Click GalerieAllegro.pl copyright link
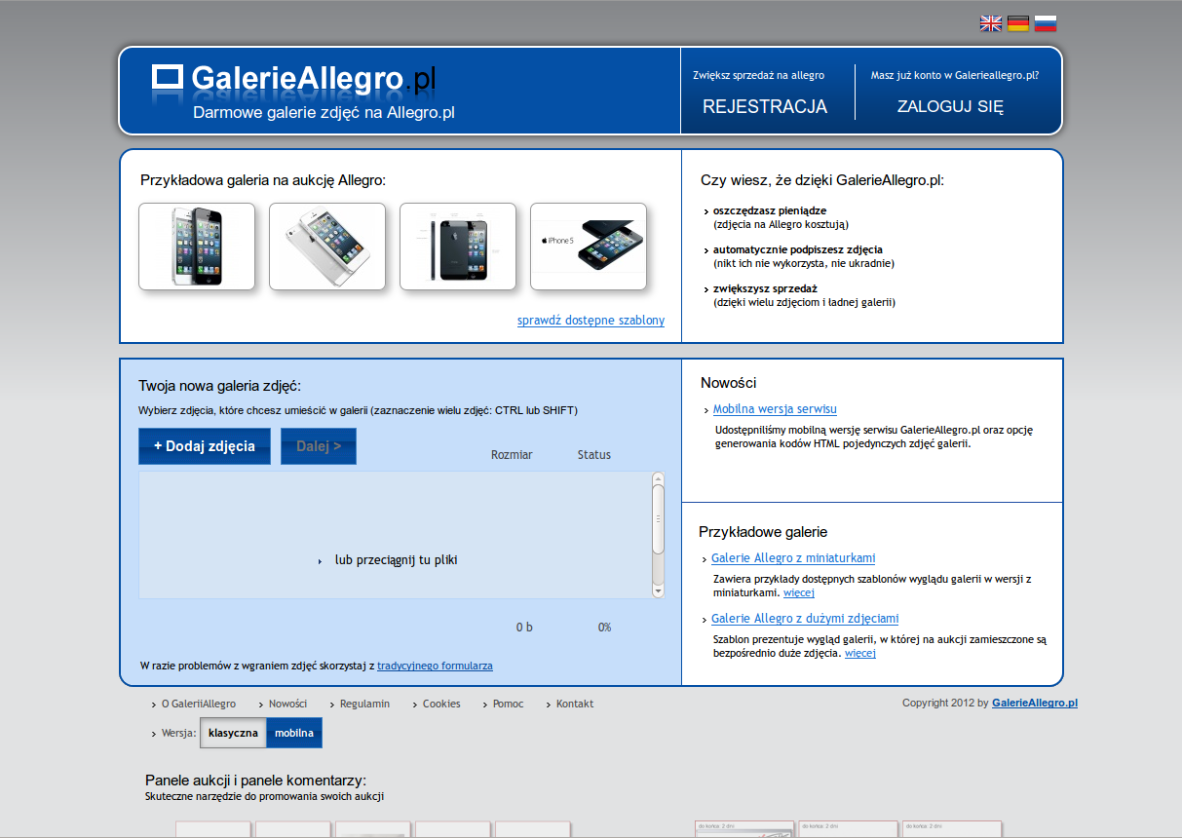 pos(1035,703)
